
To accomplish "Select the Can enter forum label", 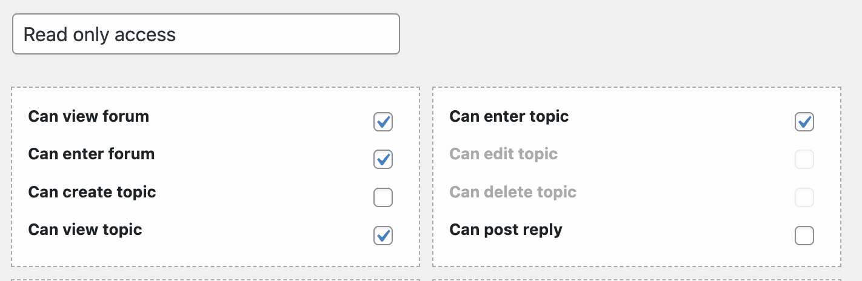I will [92, 154].
